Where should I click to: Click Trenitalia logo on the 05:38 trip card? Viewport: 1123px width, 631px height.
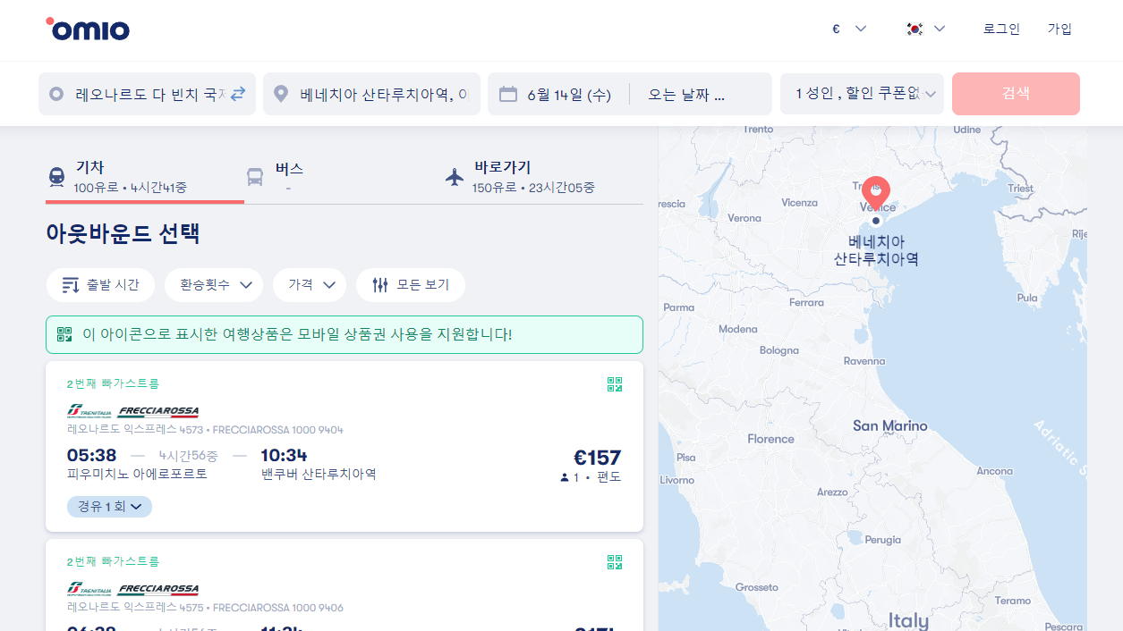[89, 412]
